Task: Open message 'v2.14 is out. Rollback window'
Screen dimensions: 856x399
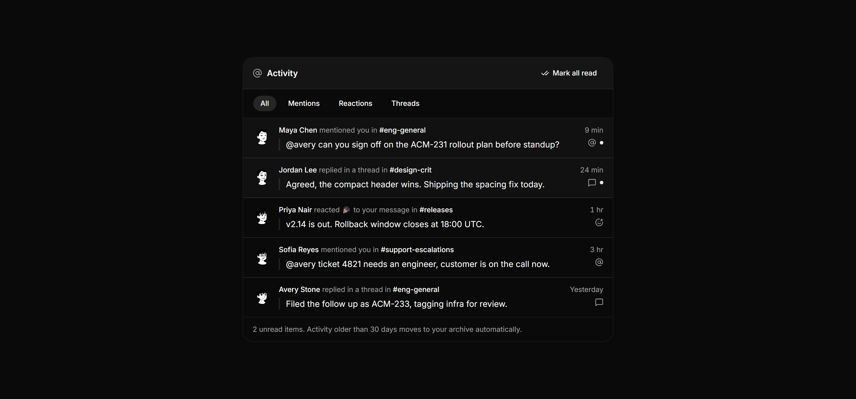Action: [385, 224]
